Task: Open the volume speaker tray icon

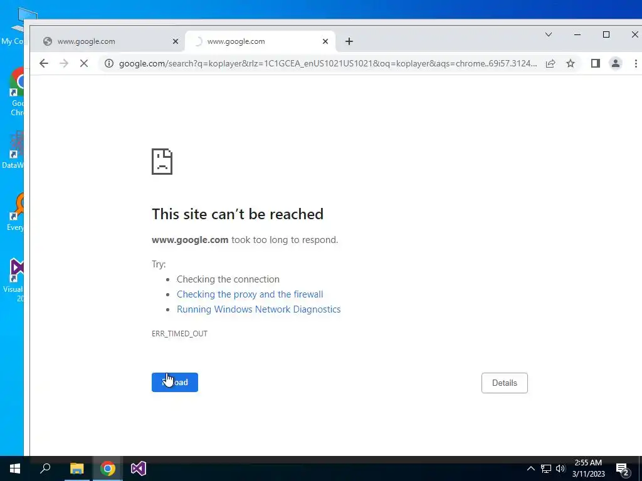Action: tap(560, 468)
